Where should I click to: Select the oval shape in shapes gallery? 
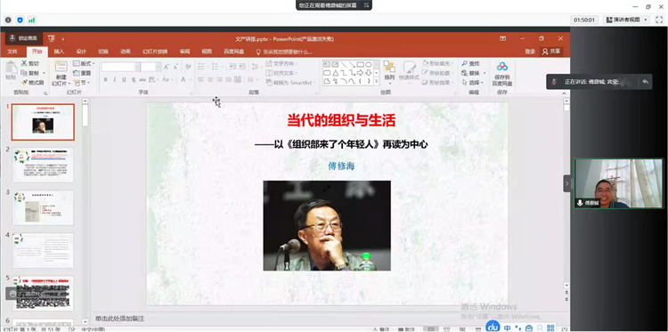[x=369, y=64]
